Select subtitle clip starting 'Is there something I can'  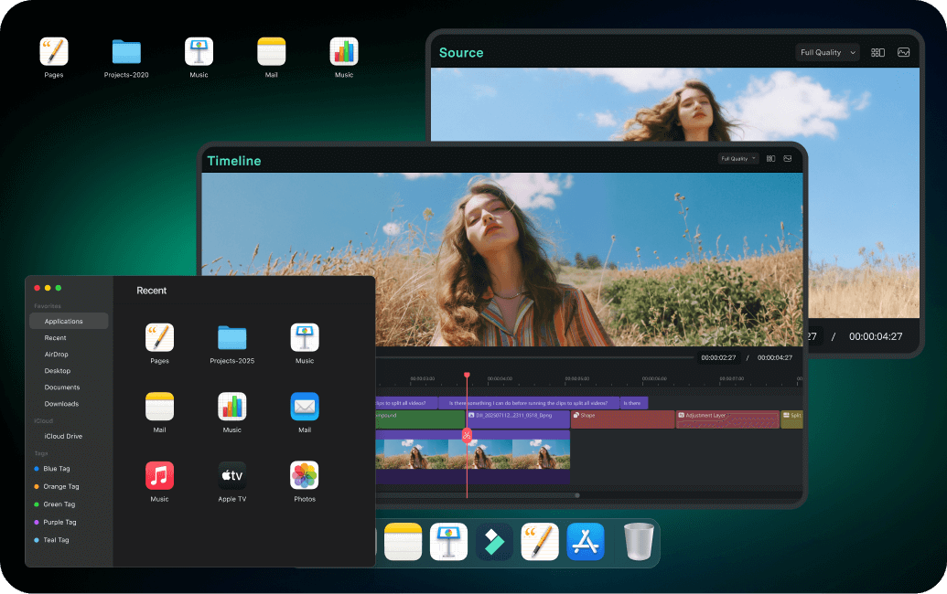coord(529,403)
